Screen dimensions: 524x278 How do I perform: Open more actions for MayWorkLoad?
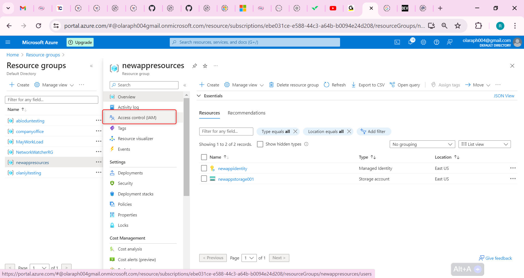99,141
